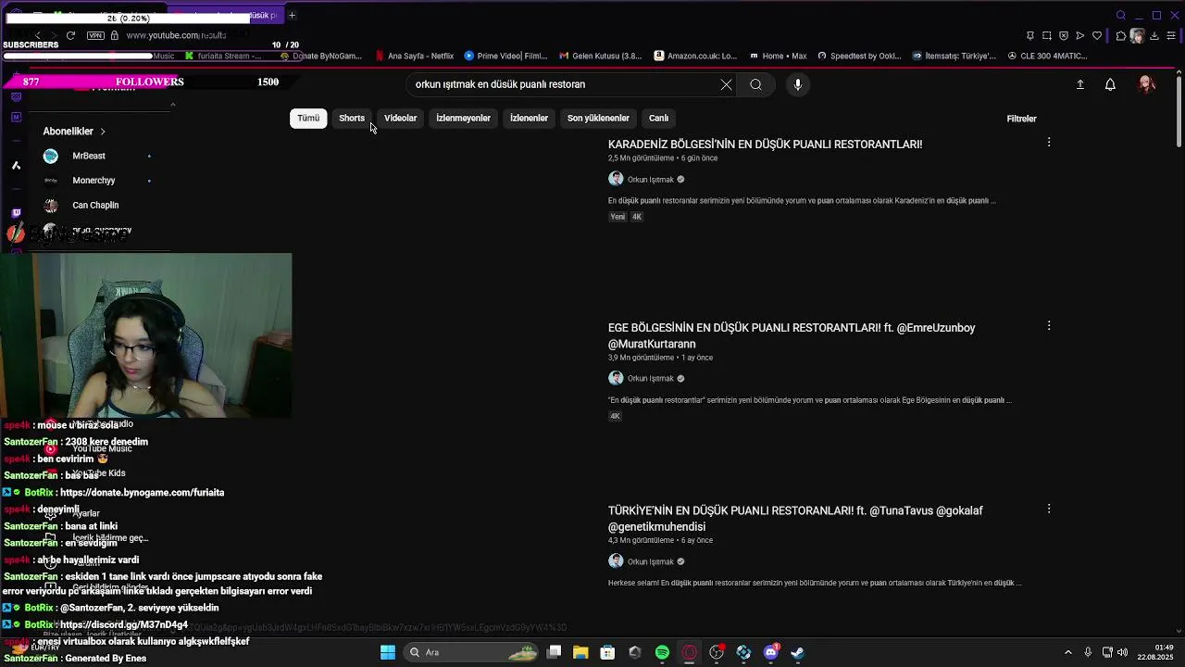
Task: Open the YouTube notifications bell
Action: point(1110,84)
